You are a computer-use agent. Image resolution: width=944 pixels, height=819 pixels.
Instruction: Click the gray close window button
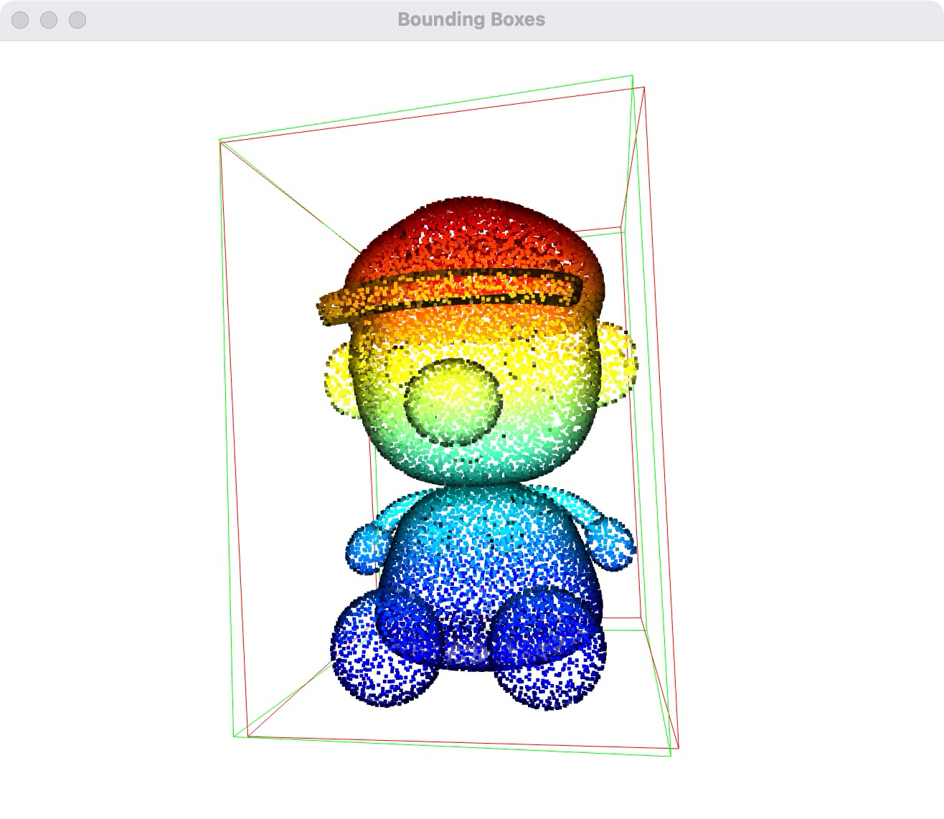(20, 20)
